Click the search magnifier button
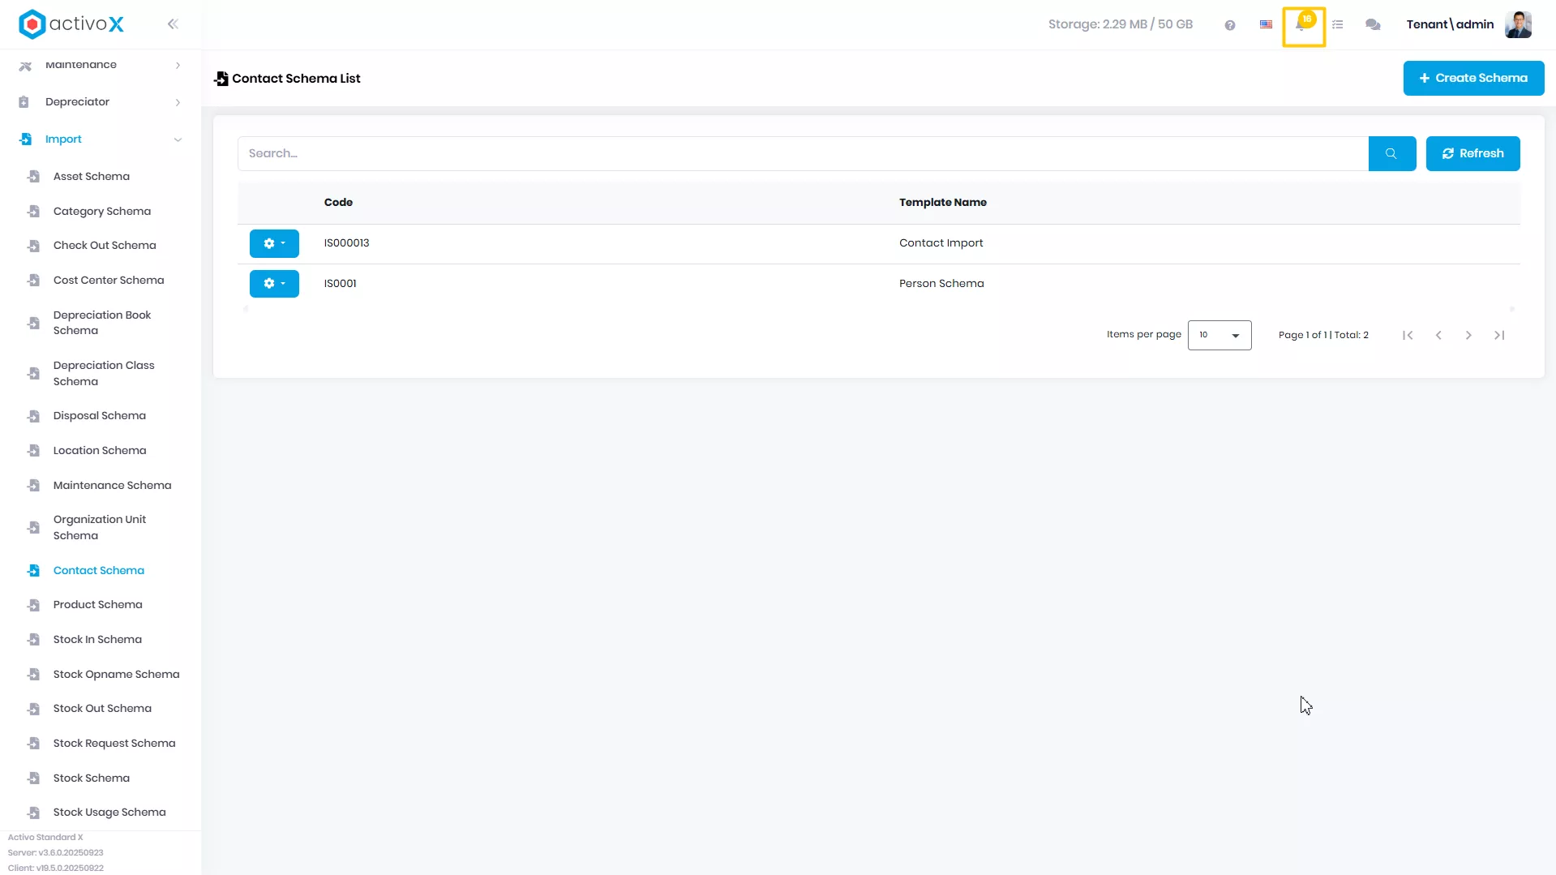The image size is (1556, 875). [1391, 153]
